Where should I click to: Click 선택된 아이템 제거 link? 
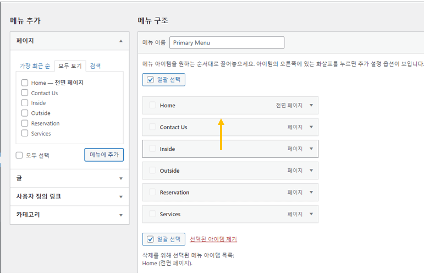(x=213, y=239)
